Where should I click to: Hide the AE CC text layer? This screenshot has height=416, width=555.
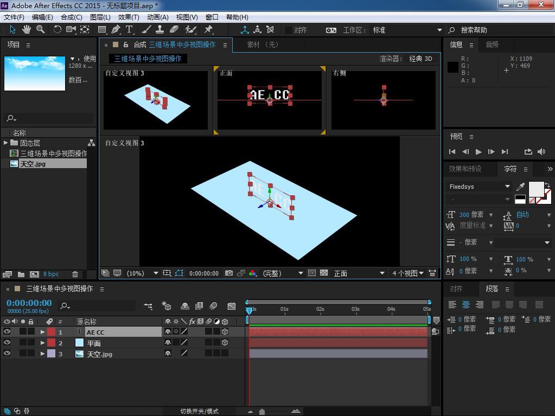[x=7, y=331]
